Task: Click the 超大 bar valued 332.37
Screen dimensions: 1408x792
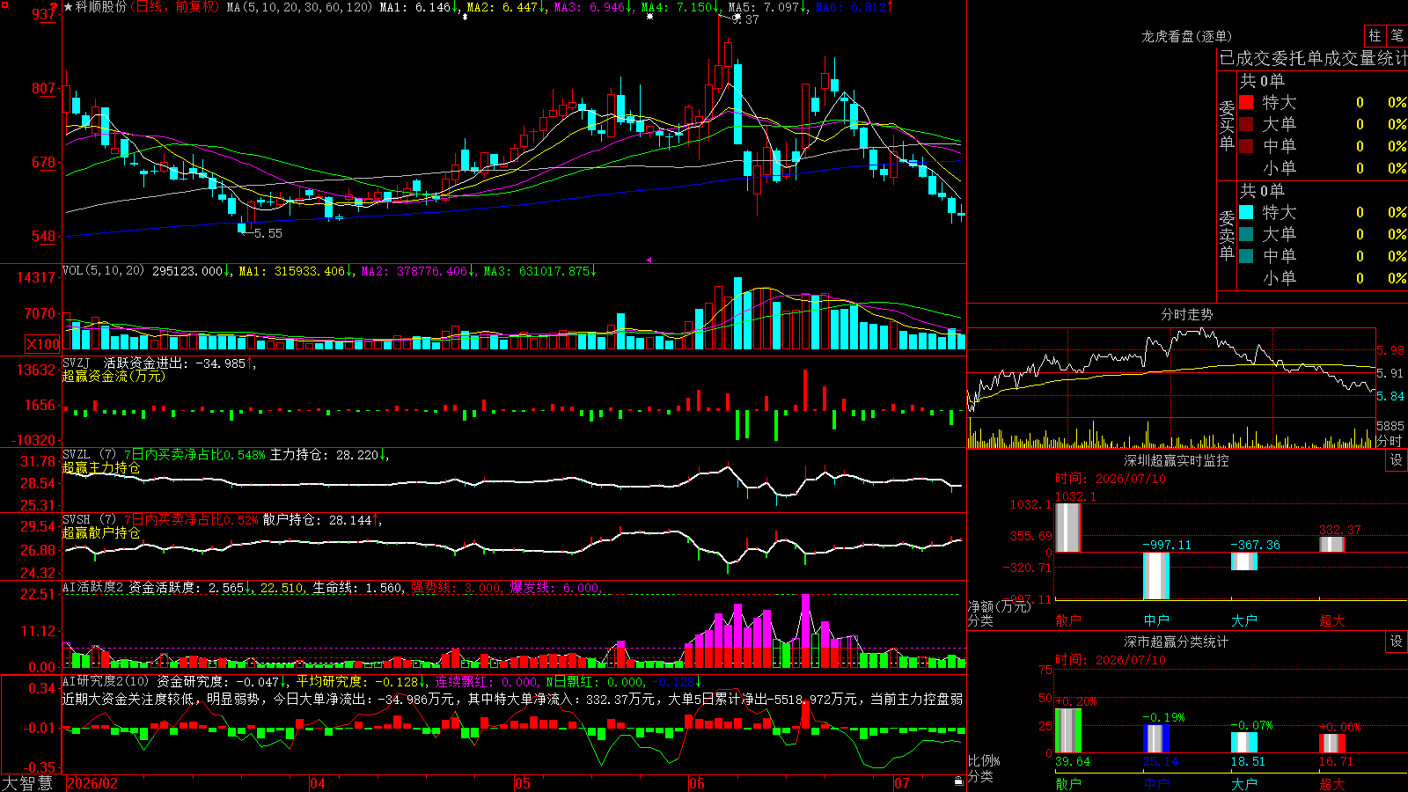Action: (1332, 545)
